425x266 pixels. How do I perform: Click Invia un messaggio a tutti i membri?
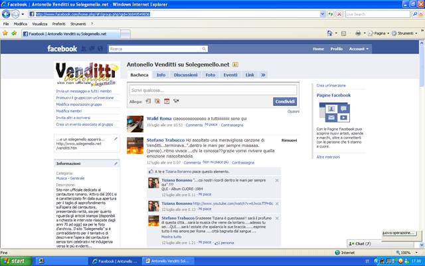click(84, 91)
